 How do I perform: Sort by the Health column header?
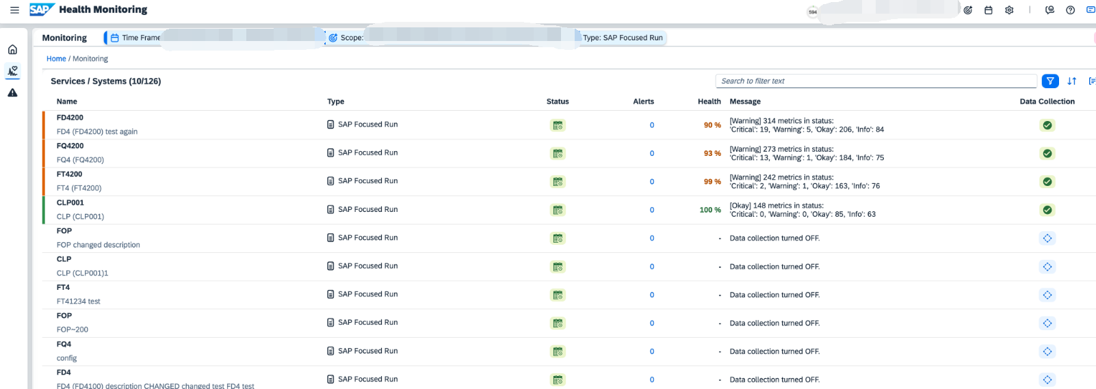pos(709,101)
